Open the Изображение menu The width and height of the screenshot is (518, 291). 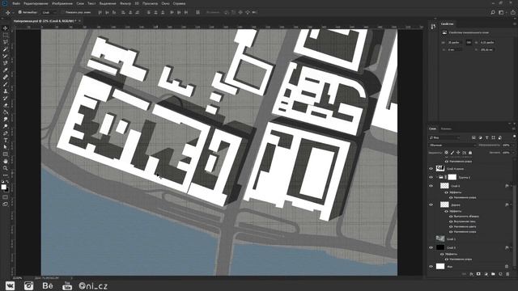pos(62,3)
